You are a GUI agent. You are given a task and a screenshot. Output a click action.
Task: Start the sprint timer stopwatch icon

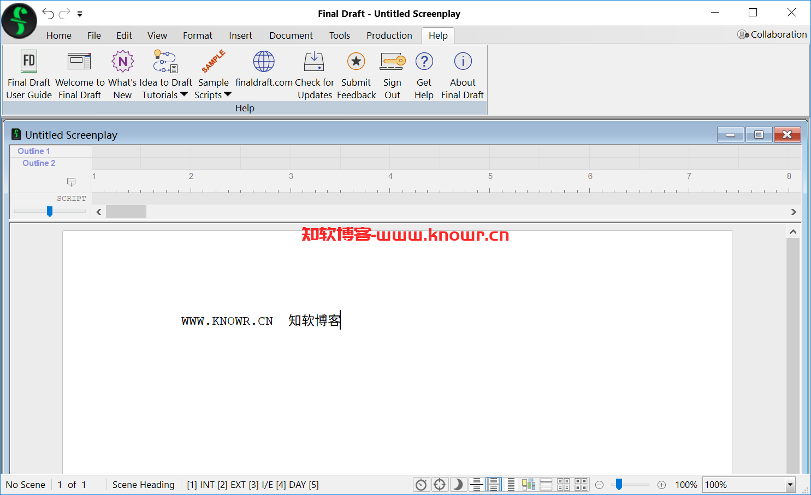421,485
